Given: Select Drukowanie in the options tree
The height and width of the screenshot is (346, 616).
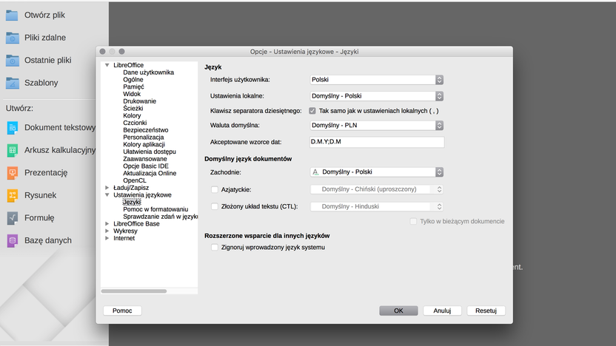Looking at the screenshot, I should (139, 101).
